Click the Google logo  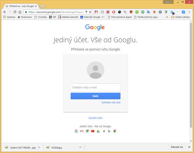(x=95, y=27)
